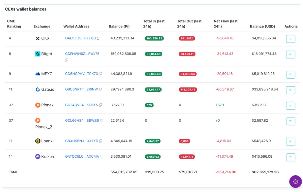303x192 pixels.
Task: Open wallet link GDL66HS4...BBWB6
Action: tap(82, 121)
